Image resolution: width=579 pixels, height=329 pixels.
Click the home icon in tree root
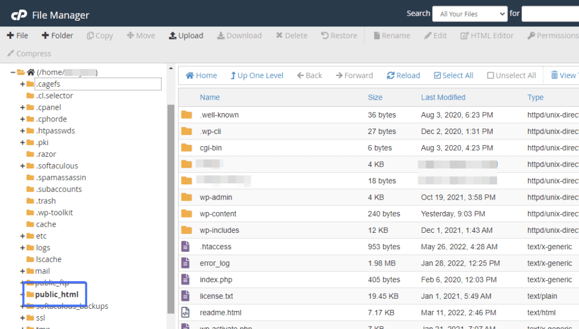coord(31,72)
